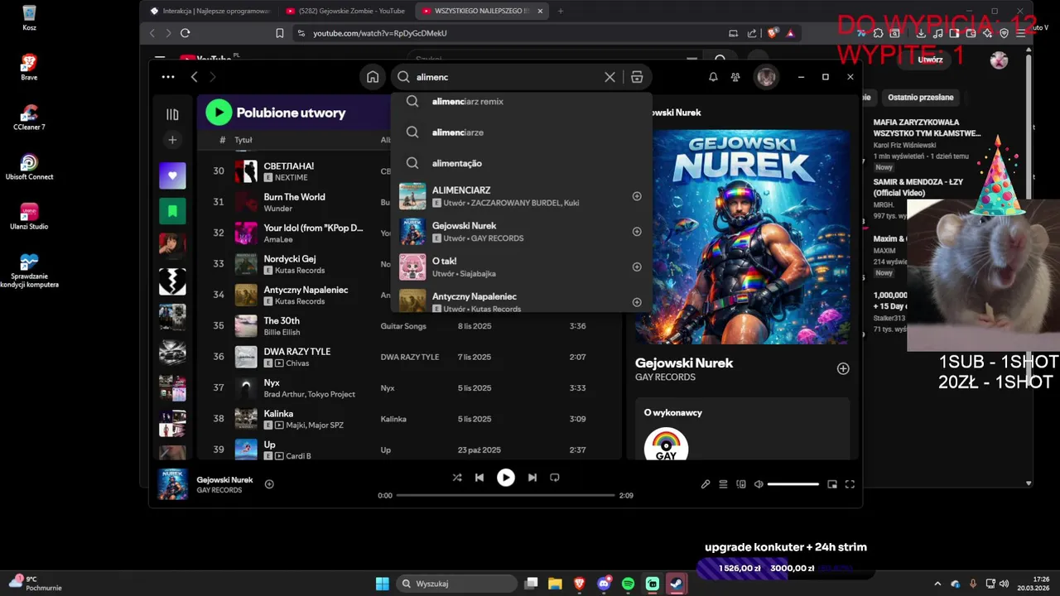
Task: Reload the page in Brave
Action: click(x=185, y=33)
